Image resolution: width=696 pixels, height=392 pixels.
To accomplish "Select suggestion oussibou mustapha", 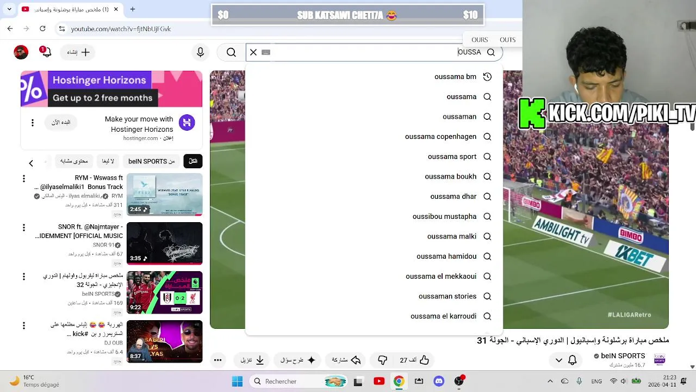I will click(x=374, y=217).
